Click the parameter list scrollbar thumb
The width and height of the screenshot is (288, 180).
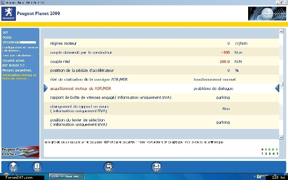[281, 85]
